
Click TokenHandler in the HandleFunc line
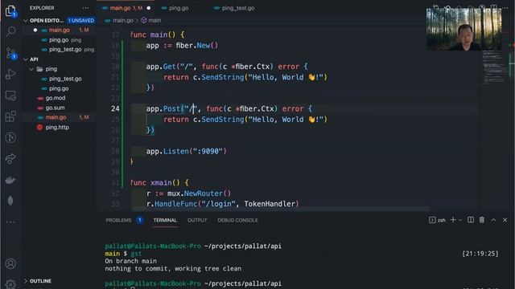270,204
